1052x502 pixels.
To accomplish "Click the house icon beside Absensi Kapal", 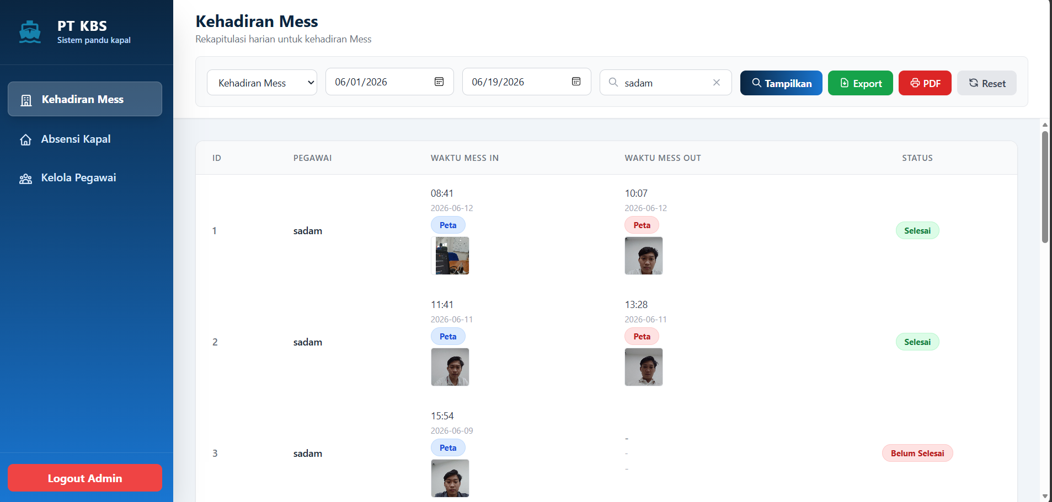I will click(25, 139).
